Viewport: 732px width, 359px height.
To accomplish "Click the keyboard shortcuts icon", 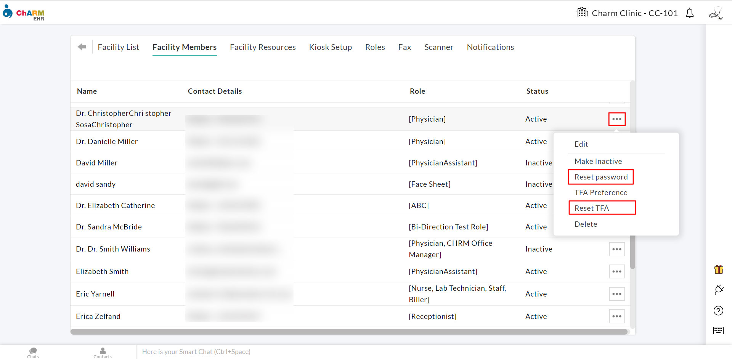I will (718, 330).
